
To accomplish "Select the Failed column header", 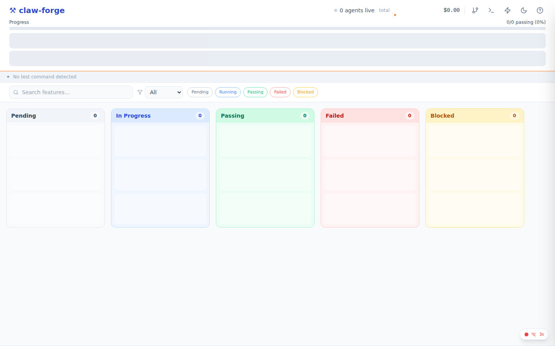I will [335, 116].
